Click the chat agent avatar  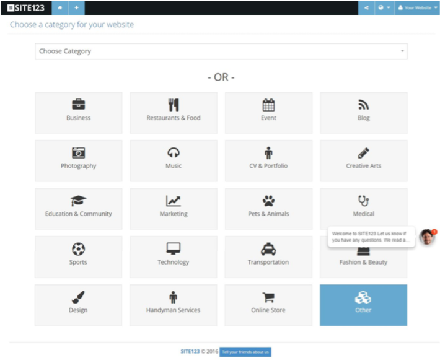(427, 237)
